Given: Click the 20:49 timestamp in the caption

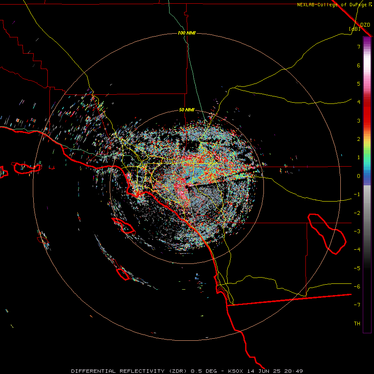Looking at the screenshot, I should point(294,371).
